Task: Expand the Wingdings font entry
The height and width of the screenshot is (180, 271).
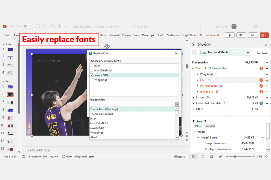Action: [x=197, y=74]
